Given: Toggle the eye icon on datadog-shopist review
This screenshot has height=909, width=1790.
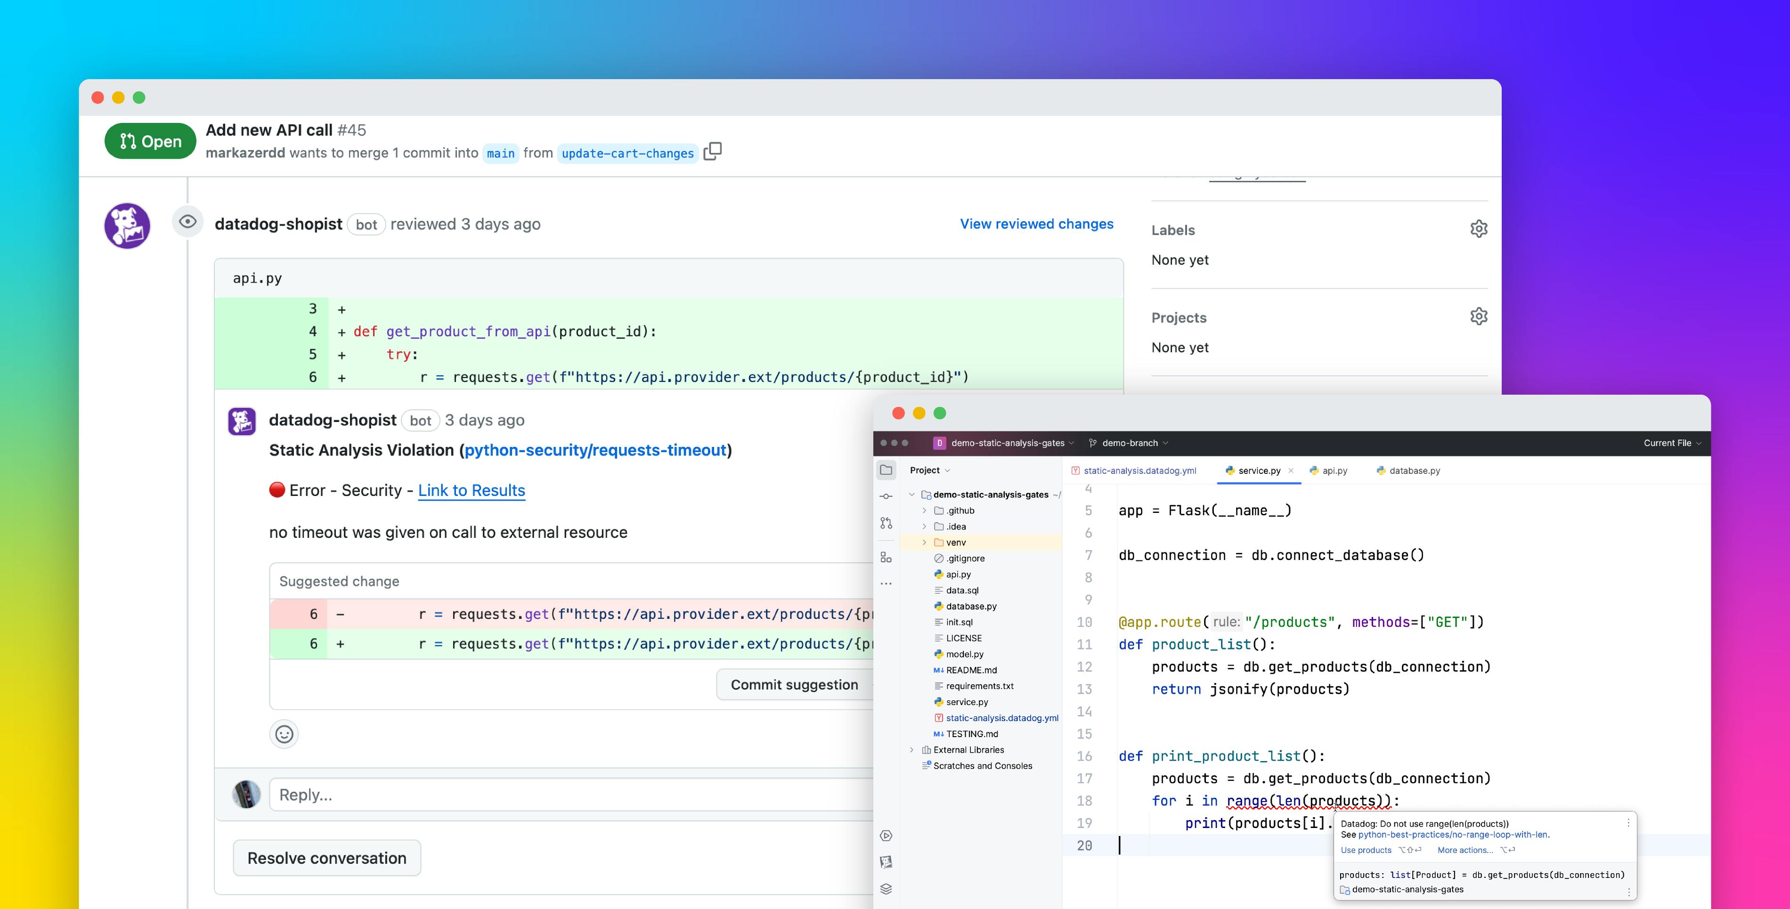Looking at the screenshot, I should pyautogui.click(x=187, y=222).
